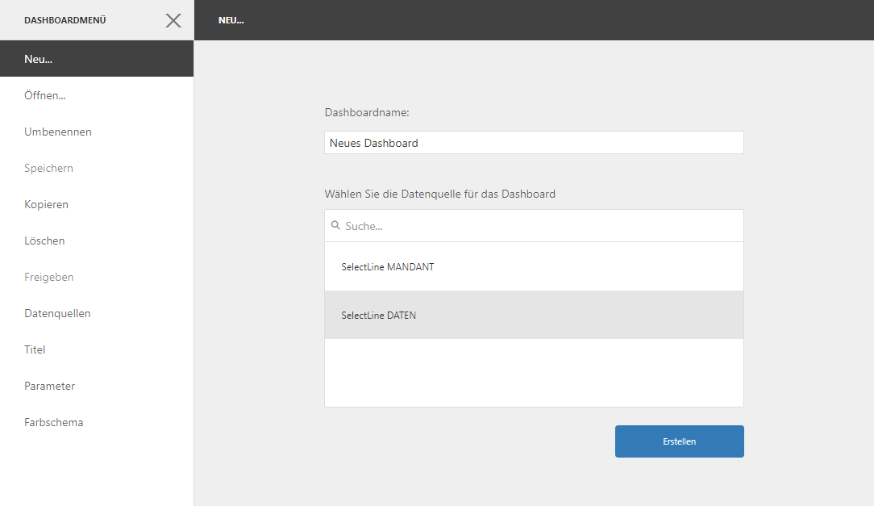874x506 pixels.
Task: Choose Farbschema from the menu
Action: click(x=97, y=422)
